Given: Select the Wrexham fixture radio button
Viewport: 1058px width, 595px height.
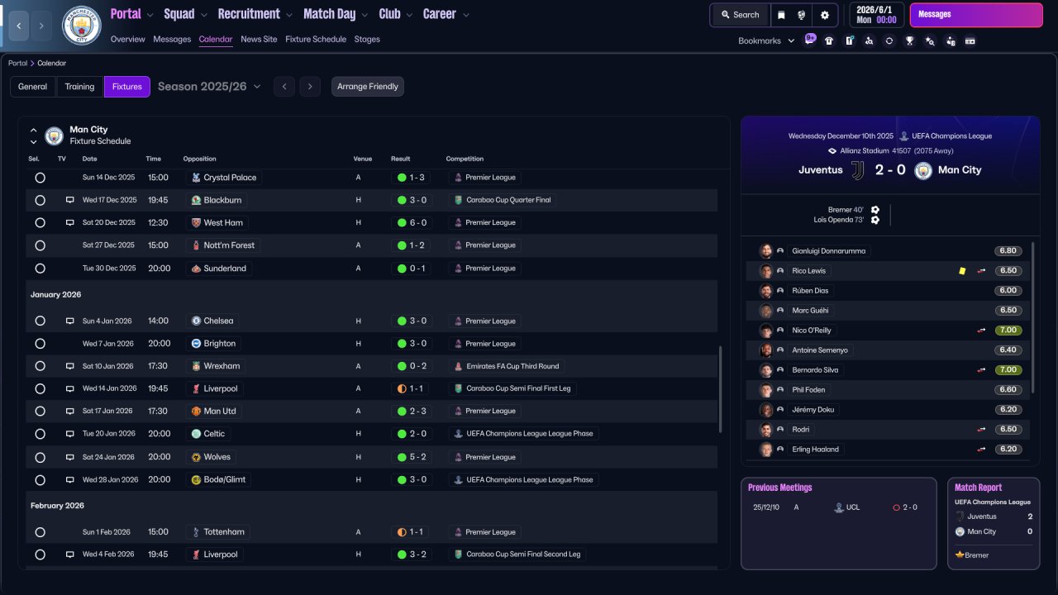Looking at the screenshot, I should [40, 366].
